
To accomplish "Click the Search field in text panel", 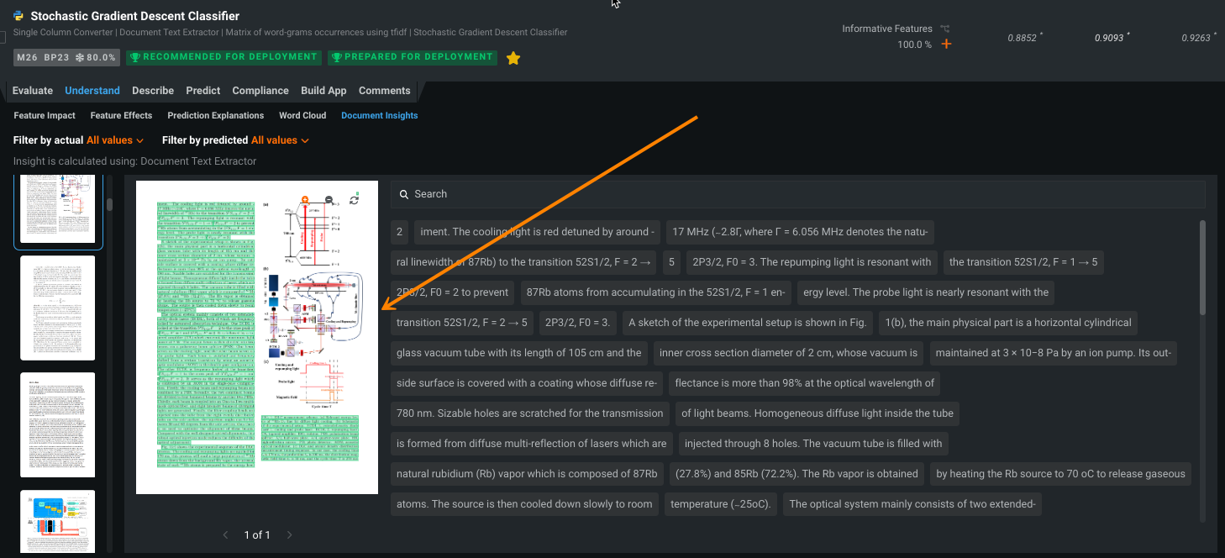I will point(797,194).
